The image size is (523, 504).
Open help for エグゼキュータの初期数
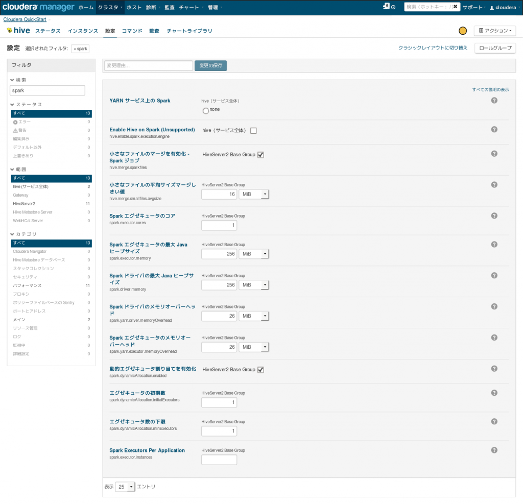(494, 393)
